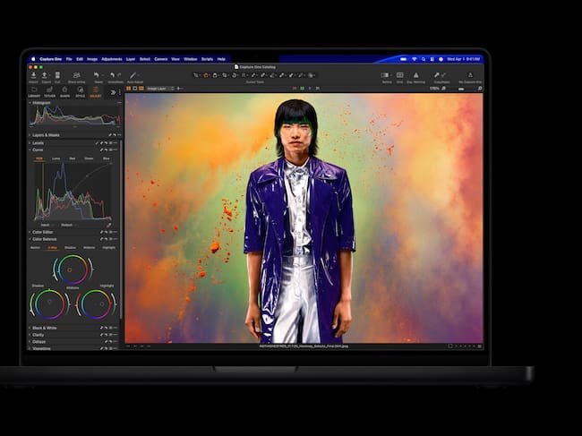
Task: Toggle the Before view button
Action: (x=386, y=76)
